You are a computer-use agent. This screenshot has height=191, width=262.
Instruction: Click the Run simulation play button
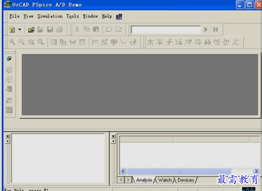pos(206,30)
